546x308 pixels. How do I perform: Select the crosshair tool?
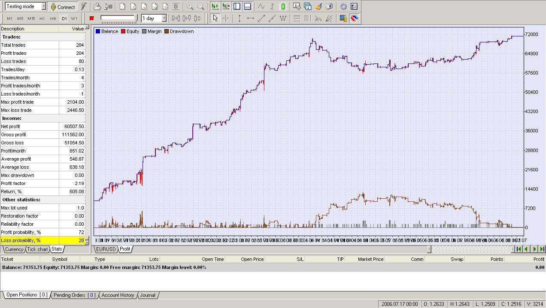click(226, 18)
